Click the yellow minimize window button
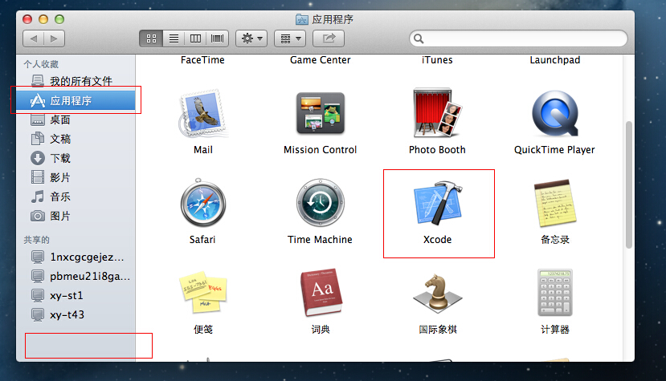Viewport: 666px width, 381px height. pos(43,19)
